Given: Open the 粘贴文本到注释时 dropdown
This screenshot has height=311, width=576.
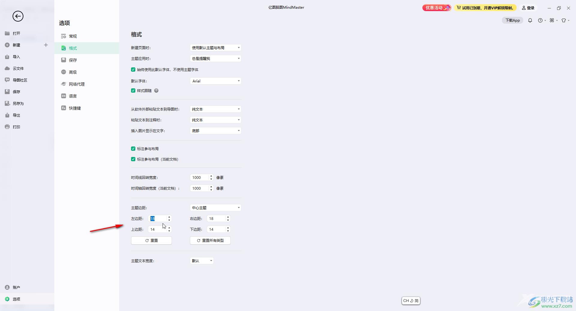Looking at the screenshot, I should tap(215, 120).
